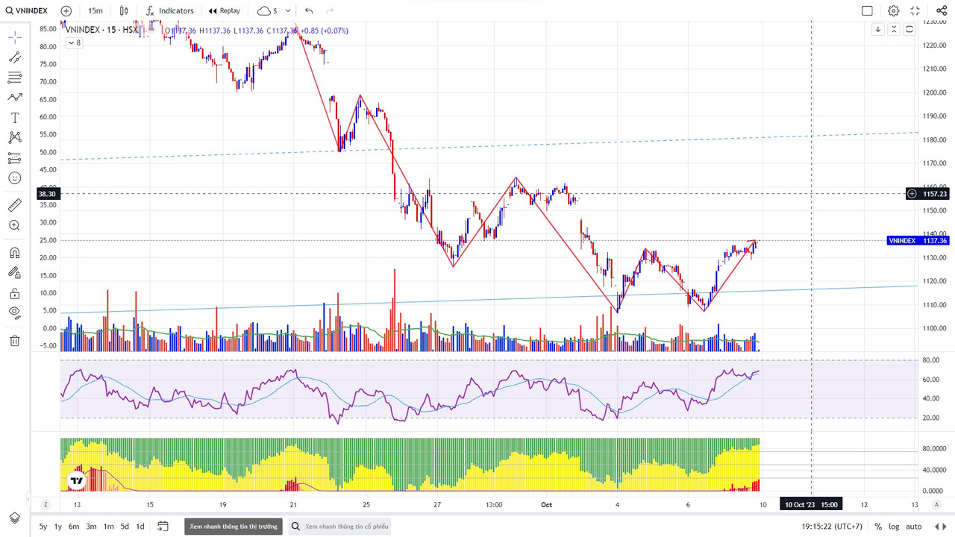Click the Xem nhanh thông tin cổ phiếu search field
Image resolution: width=955 pixels, height=537 pixels.
tap(340, 527)
